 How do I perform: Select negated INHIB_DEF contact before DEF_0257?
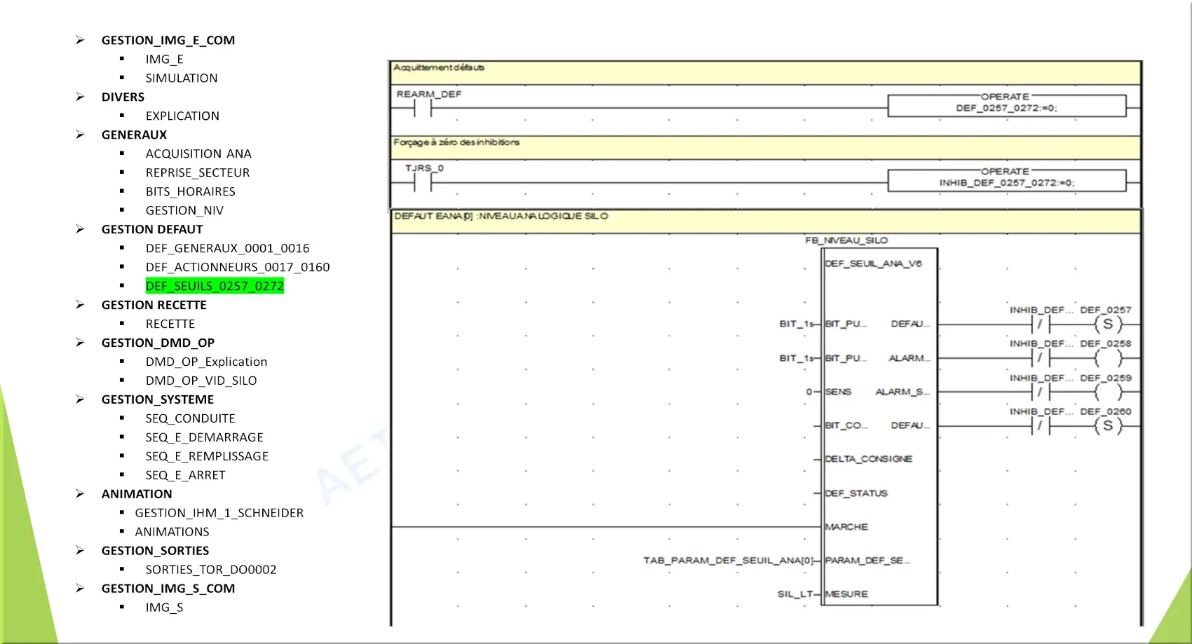pyautogui.click(x=1041, y=324)
